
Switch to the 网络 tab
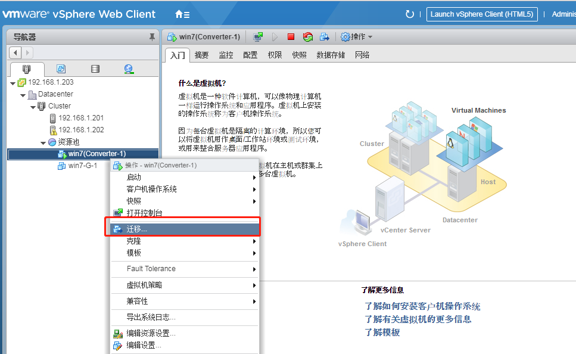point(362,55)
